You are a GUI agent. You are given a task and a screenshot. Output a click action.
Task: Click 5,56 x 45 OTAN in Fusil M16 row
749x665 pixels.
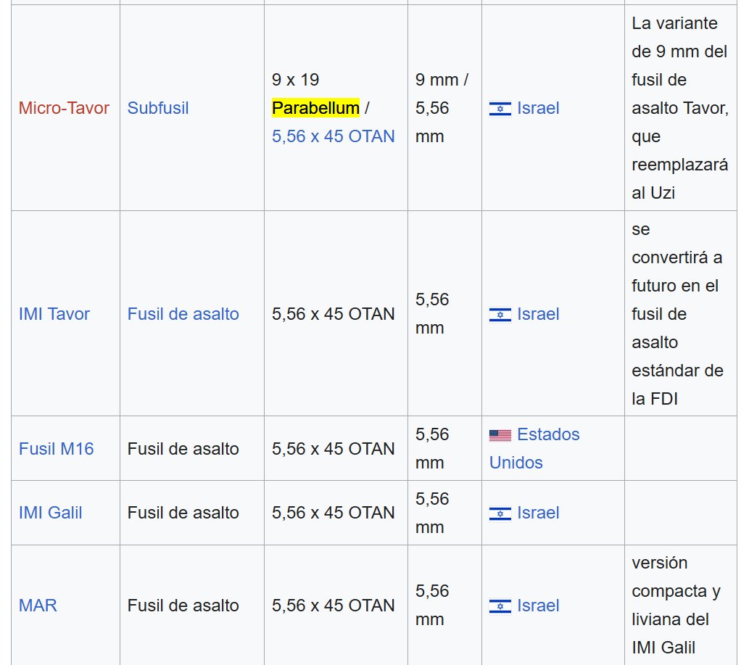point(334,449)
